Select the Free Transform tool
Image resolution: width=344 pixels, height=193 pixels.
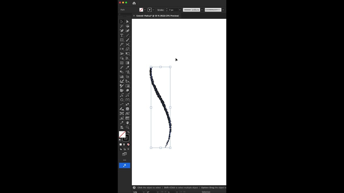pos(128,54)
